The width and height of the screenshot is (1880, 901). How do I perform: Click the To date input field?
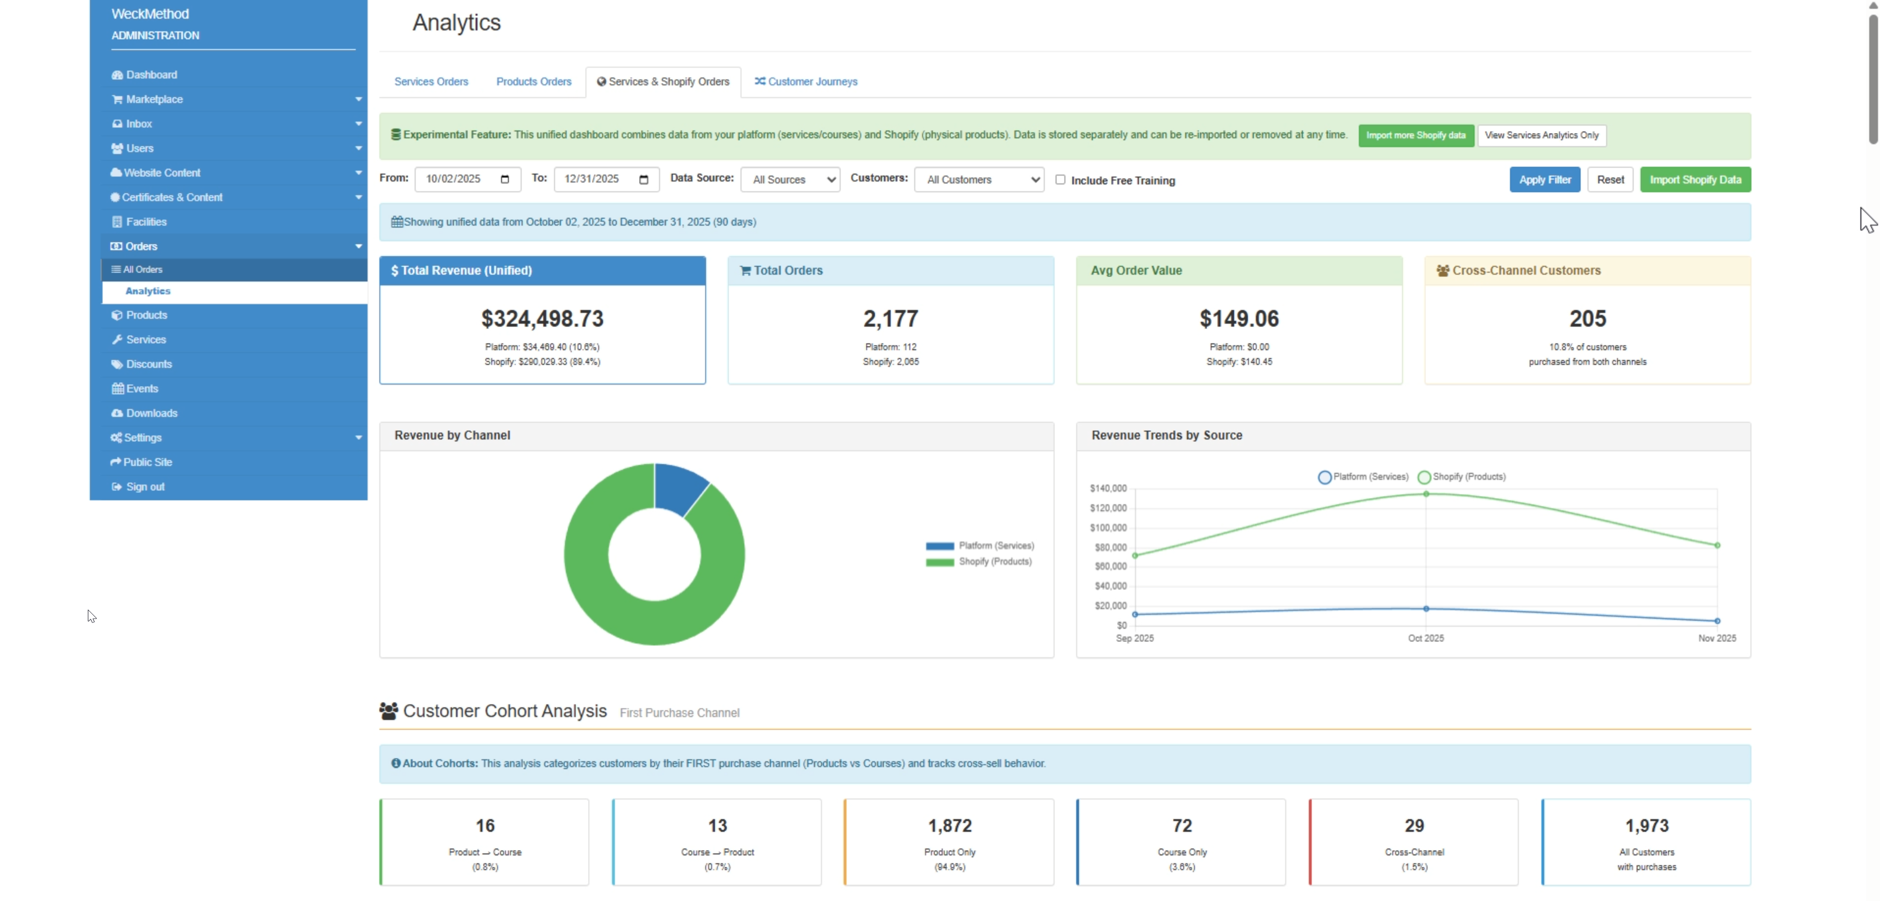click(595, 180)
